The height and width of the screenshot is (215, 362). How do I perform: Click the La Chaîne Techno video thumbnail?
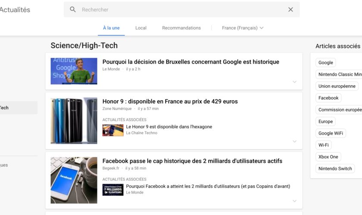tap(113, 130)
